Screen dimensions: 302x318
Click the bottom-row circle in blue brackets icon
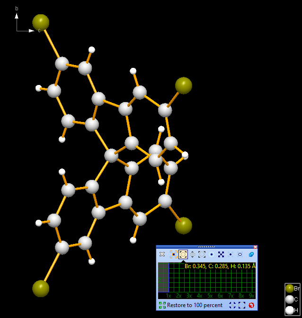point(242,305)
